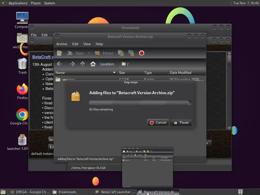Screen dimensions: 260x195
Task: Sort by Date Modified column
Action: click(x=187, y=73)
